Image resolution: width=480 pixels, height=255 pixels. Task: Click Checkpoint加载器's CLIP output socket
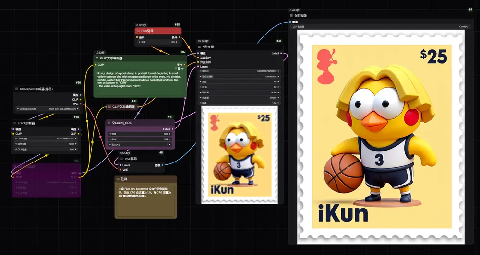click(81, 99)
